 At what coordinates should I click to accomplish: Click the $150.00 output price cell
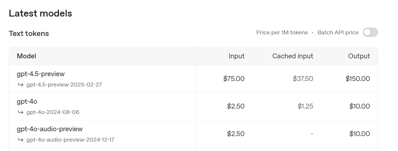pos(357,79)
